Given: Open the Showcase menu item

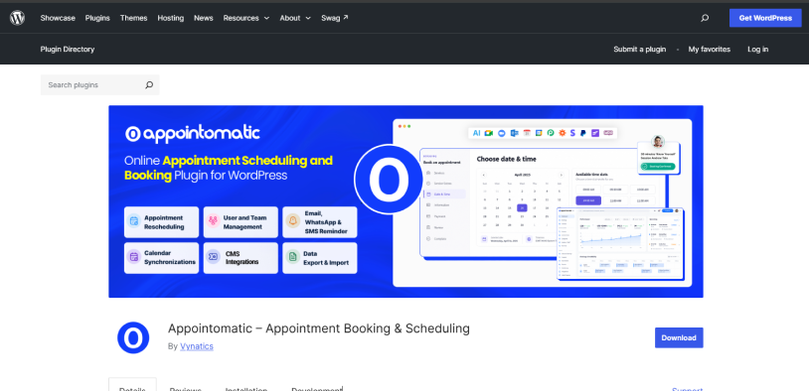Looking at the screenshot, I should (58, 18).
